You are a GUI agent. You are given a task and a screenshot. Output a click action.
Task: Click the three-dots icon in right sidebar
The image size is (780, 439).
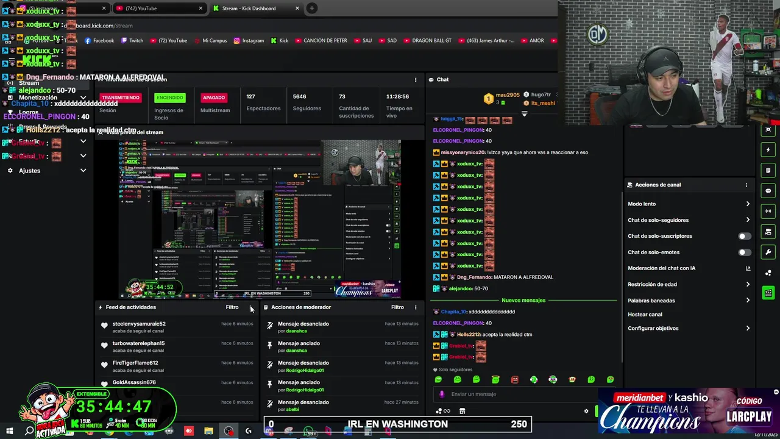pyautogui.click(x=768, y=273)
